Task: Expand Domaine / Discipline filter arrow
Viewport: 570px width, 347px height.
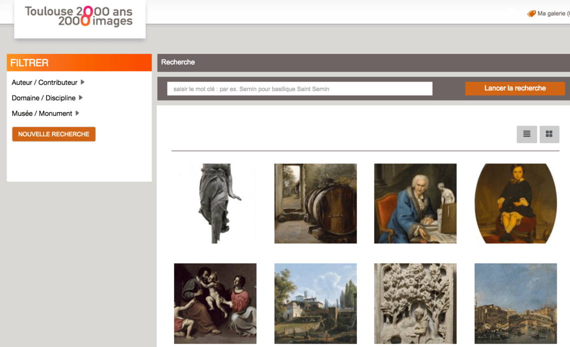Action: point(80,97)
